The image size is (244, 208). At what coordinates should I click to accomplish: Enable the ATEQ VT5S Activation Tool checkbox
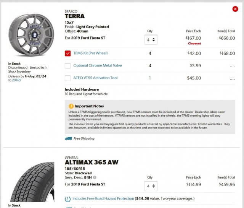68,78
